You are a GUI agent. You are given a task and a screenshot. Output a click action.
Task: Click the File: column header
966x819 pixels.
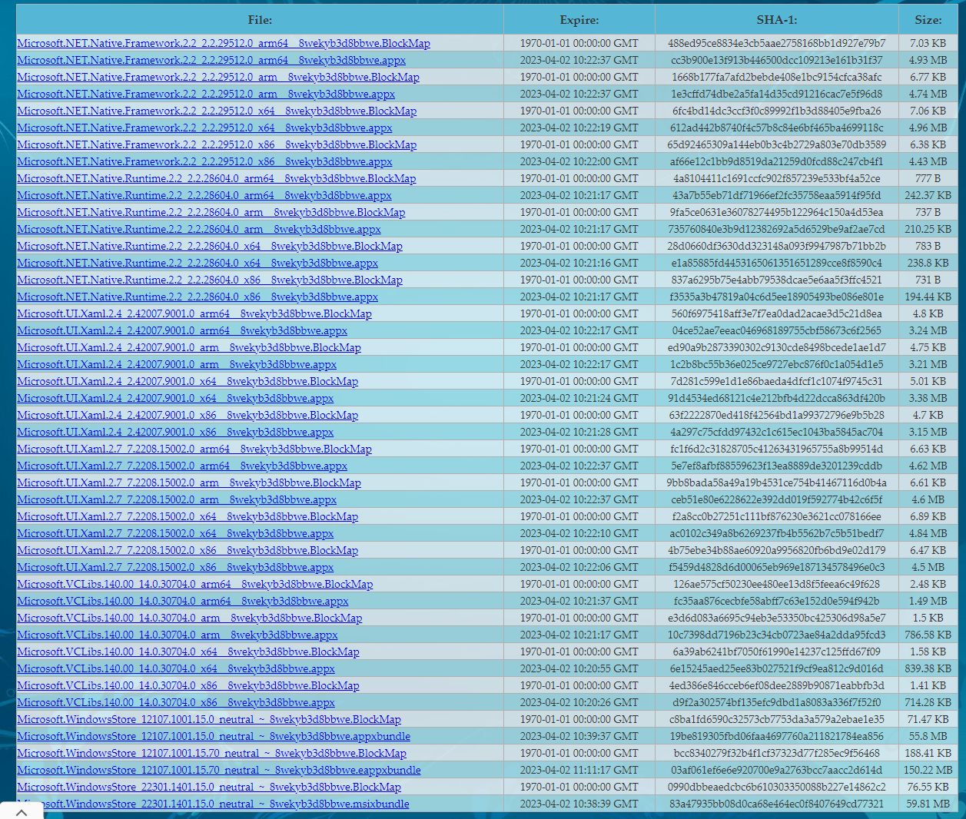click(260, 20)
